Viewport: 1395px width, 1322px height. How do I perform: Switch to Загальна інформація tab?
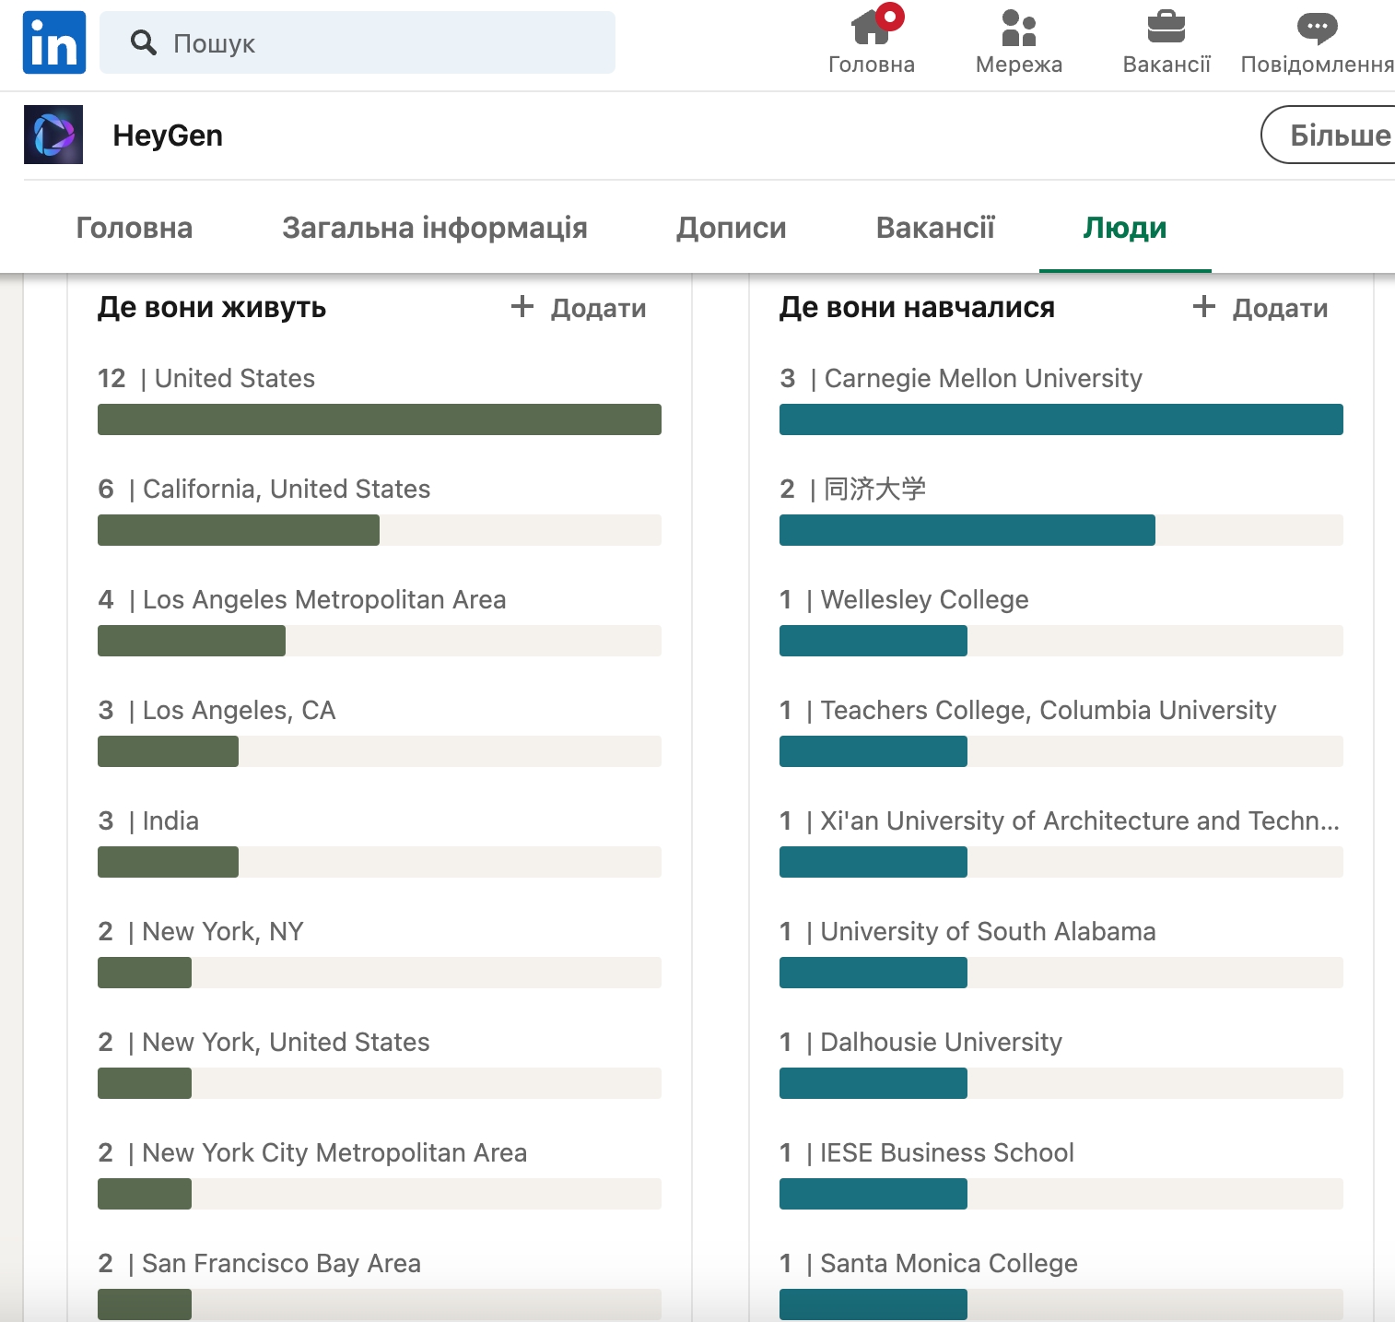point(435,228)
